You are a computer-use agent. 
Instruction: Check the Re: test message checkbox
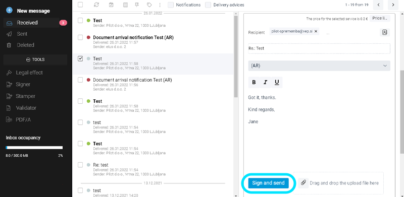point(80,165)
